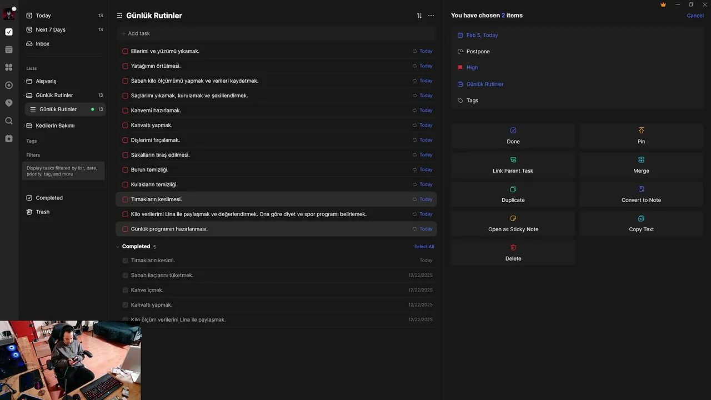The image size is (711, 400).
Task: Open the three-dot more options menu
Action: point(431,16)
